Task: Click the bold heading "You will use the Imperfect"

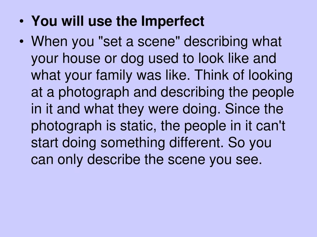Action: pyautogui.click(x=118, y=21)
